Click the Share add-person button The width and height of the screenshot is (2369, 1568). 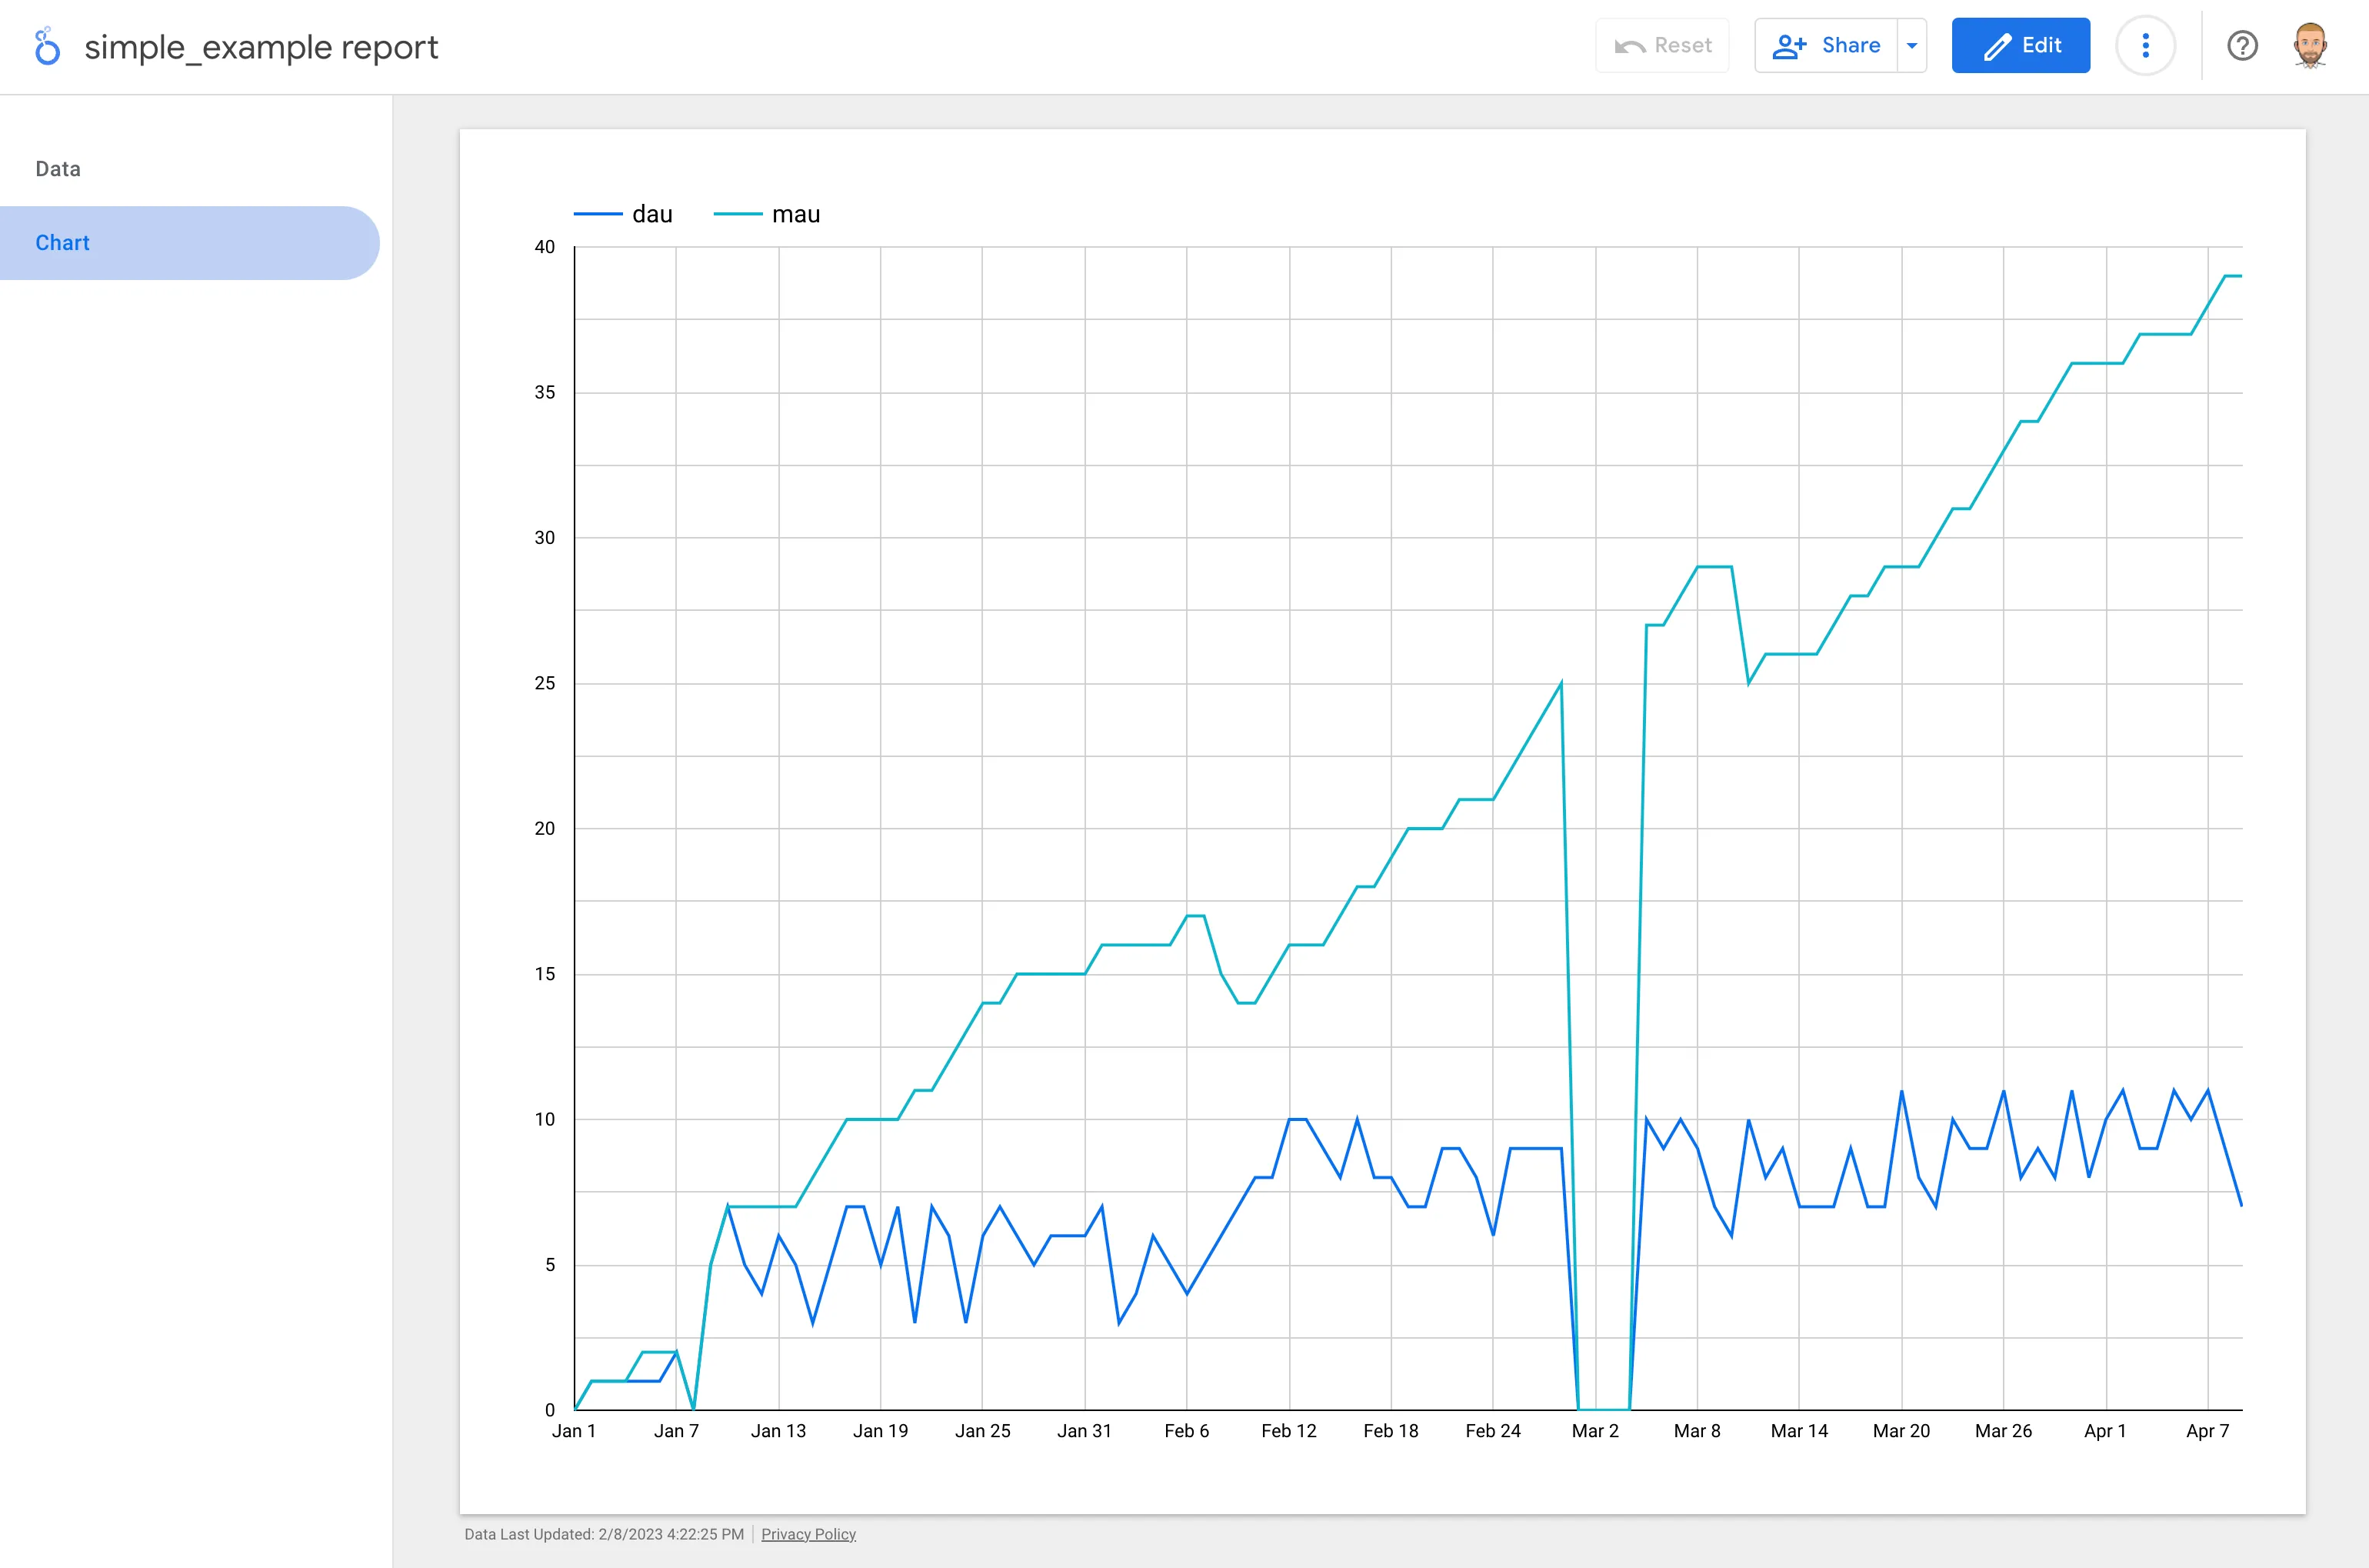click(1825, 46)
